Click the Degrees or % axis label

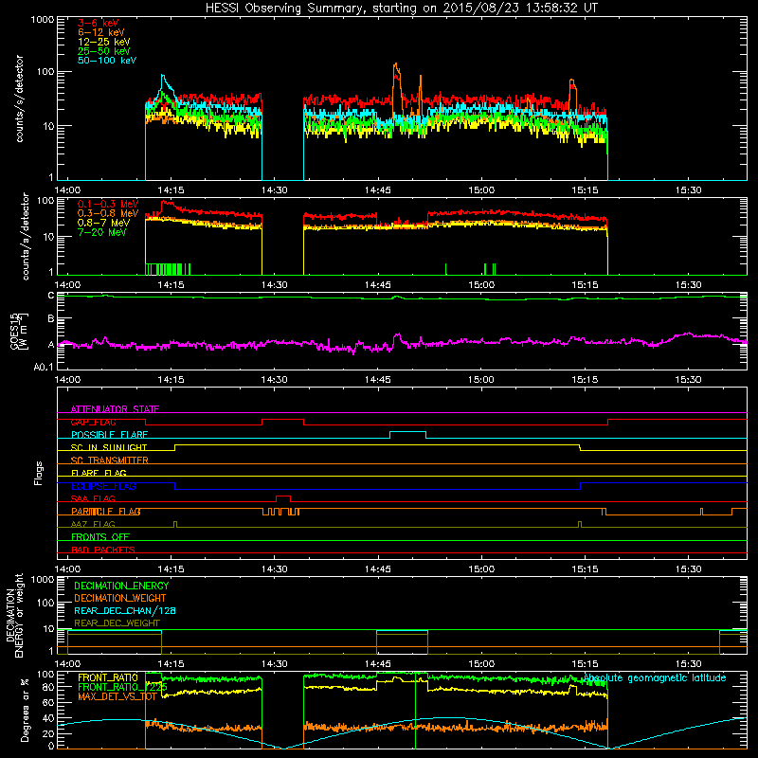[x=25, y=710]
